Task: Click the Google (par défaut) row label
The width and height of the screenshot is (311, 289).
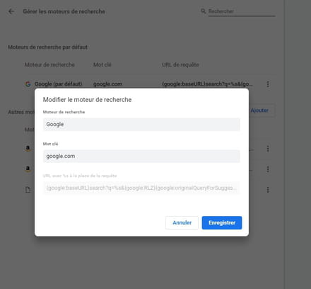Action: tap(58, 84)
